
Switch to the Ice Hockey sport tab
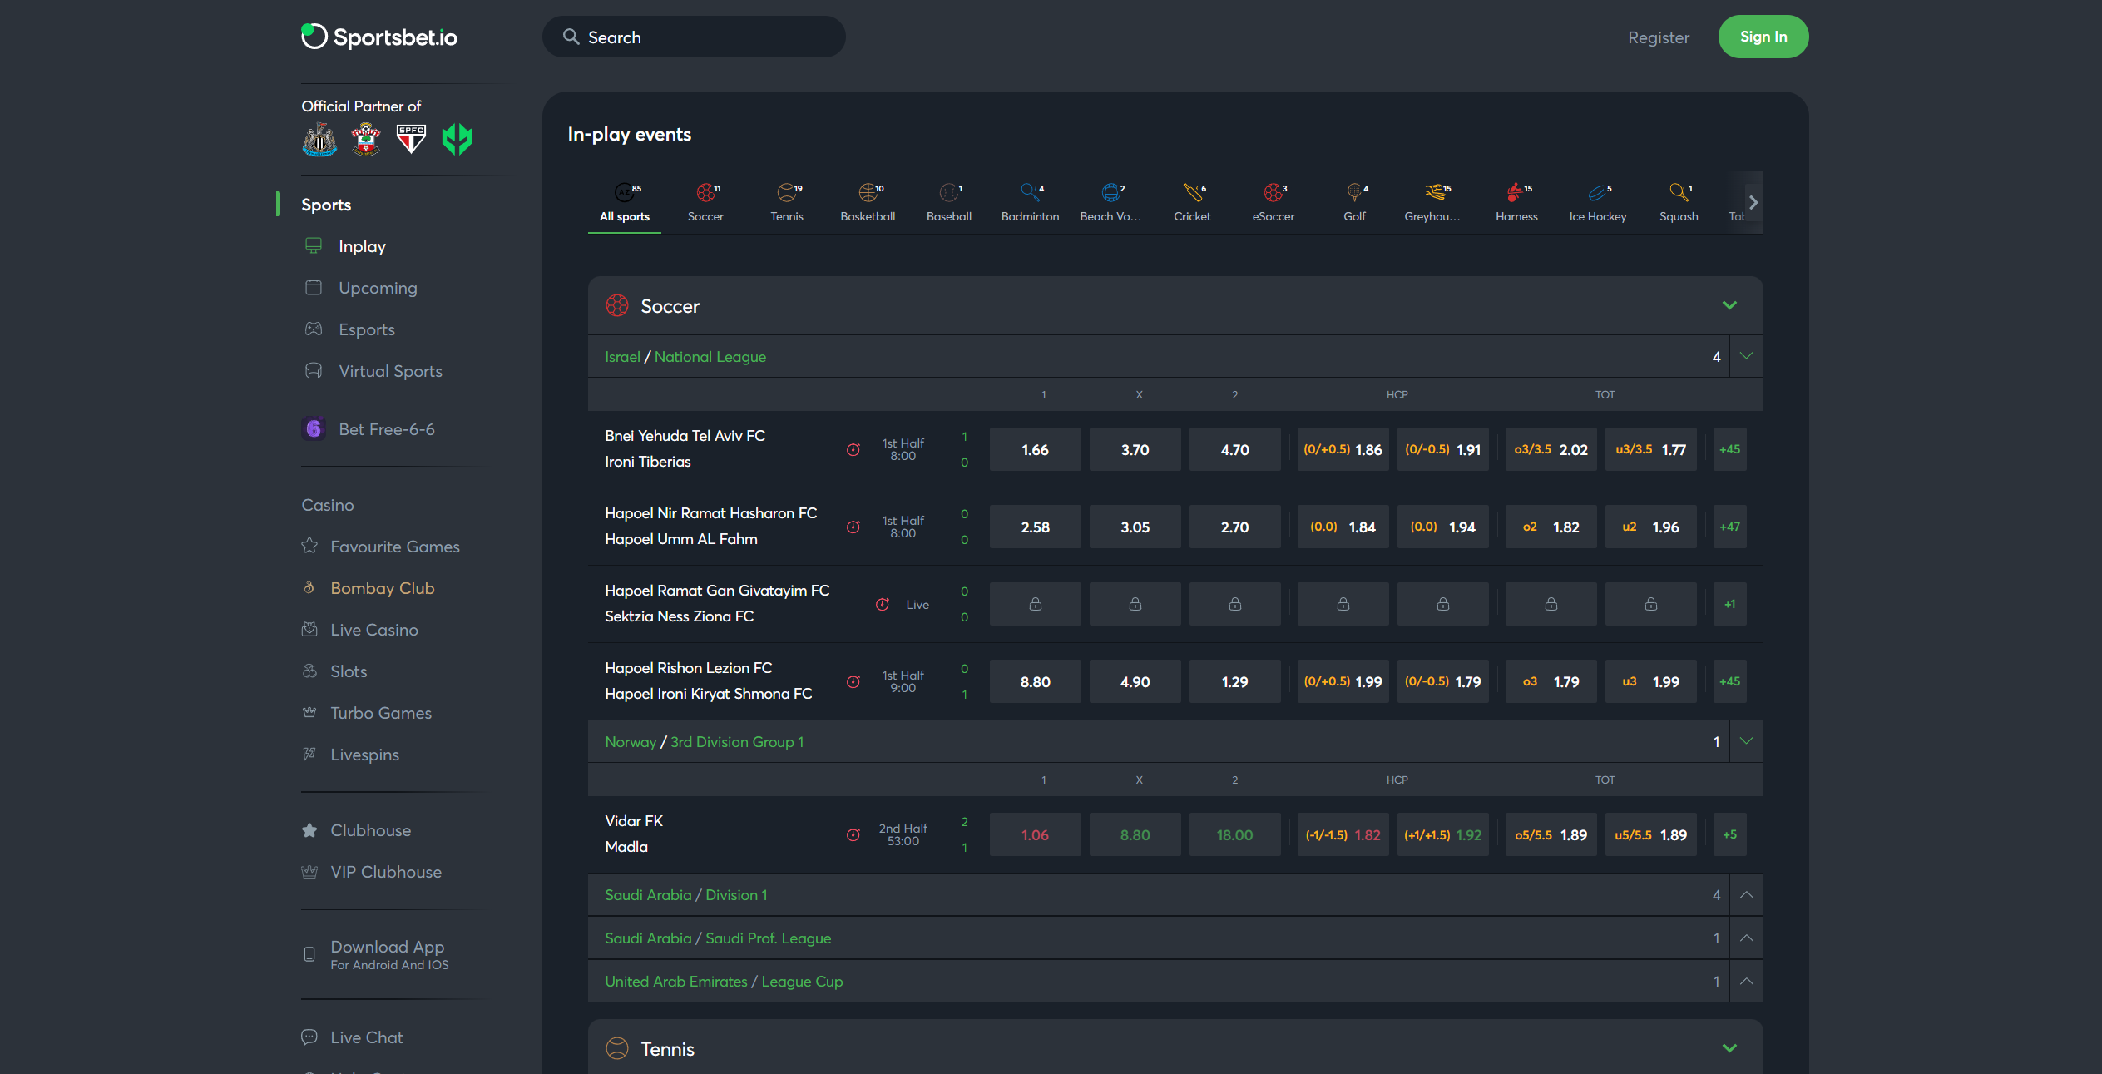point(1598,202)
